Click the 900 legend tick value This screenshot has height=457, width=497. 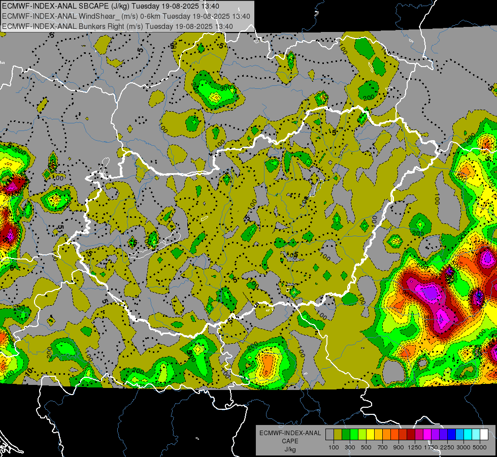[399, 447]
